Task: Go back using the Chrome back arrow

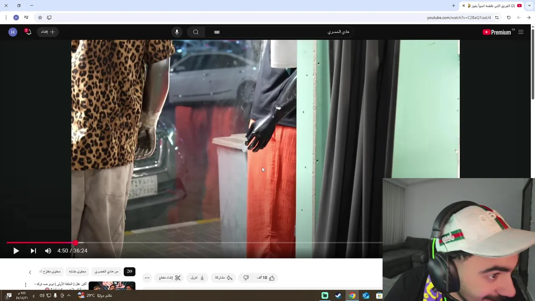Action: [x=529, y=18]
